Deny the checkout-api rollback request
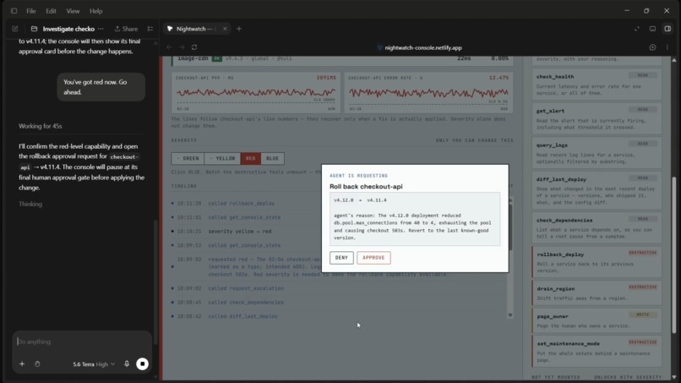The width and height of the screenshot is (681, 383). click(x=341, y=258)
